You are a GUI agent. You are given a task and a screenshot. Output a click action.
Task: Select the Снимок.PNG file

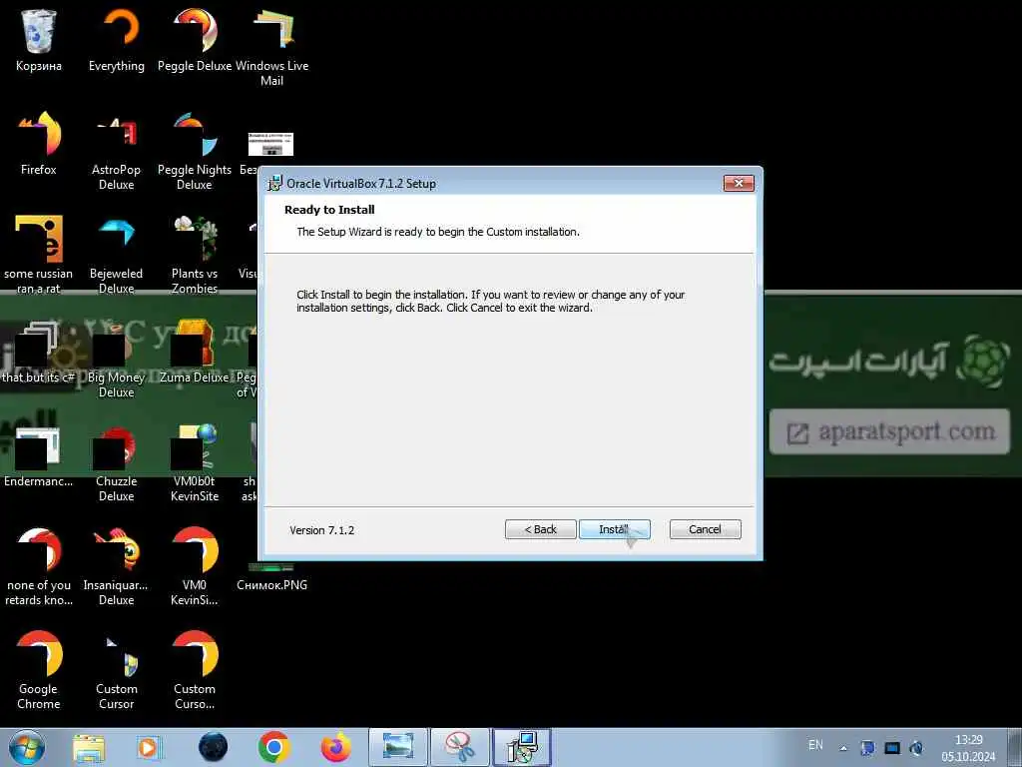[x=271, y=577]
